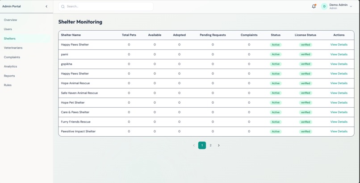The image size is (360, 183).
Task: Click the Pending Requests column header
Action: tap(213, 35)
